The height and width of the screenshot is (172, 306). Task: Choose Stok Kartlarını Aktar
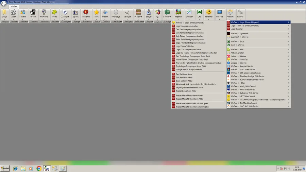(199, 78)
